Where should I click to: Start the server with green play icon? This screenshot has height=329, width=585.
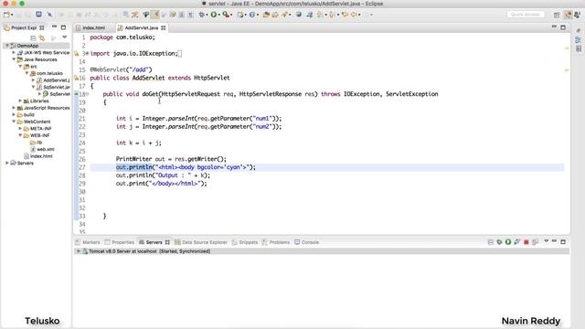pyautogui.click(x=508, y=242)
